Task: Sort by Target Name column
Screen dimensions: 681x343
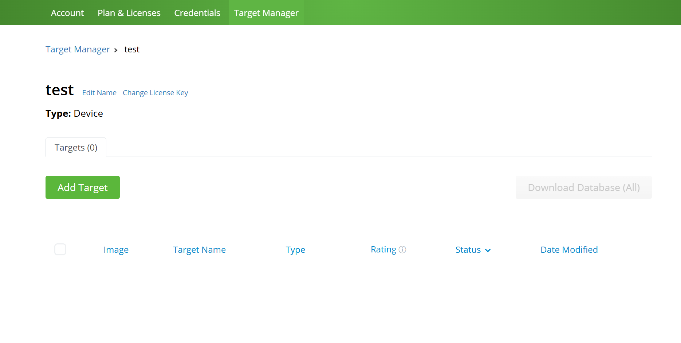Action: 199,250
